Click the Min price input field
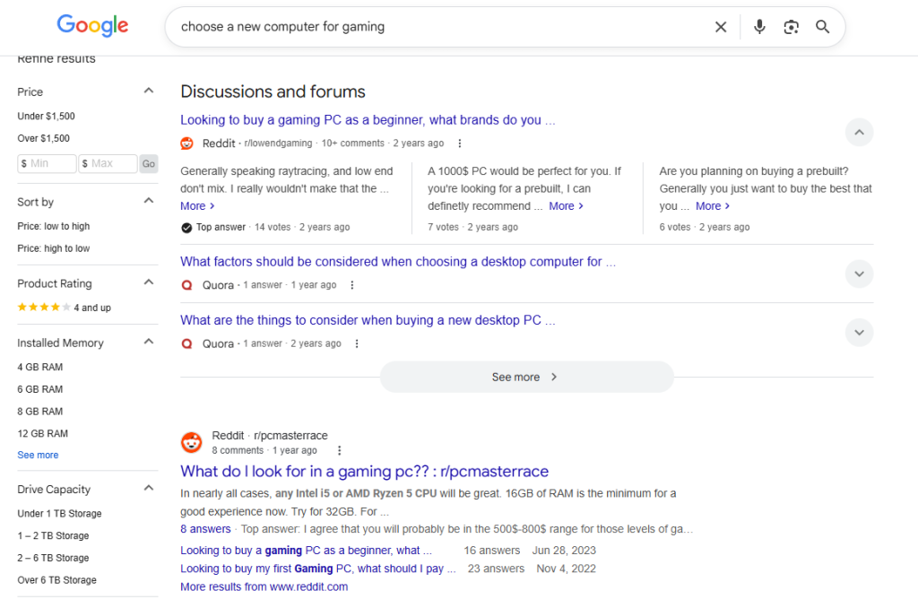 click(48, 164)
